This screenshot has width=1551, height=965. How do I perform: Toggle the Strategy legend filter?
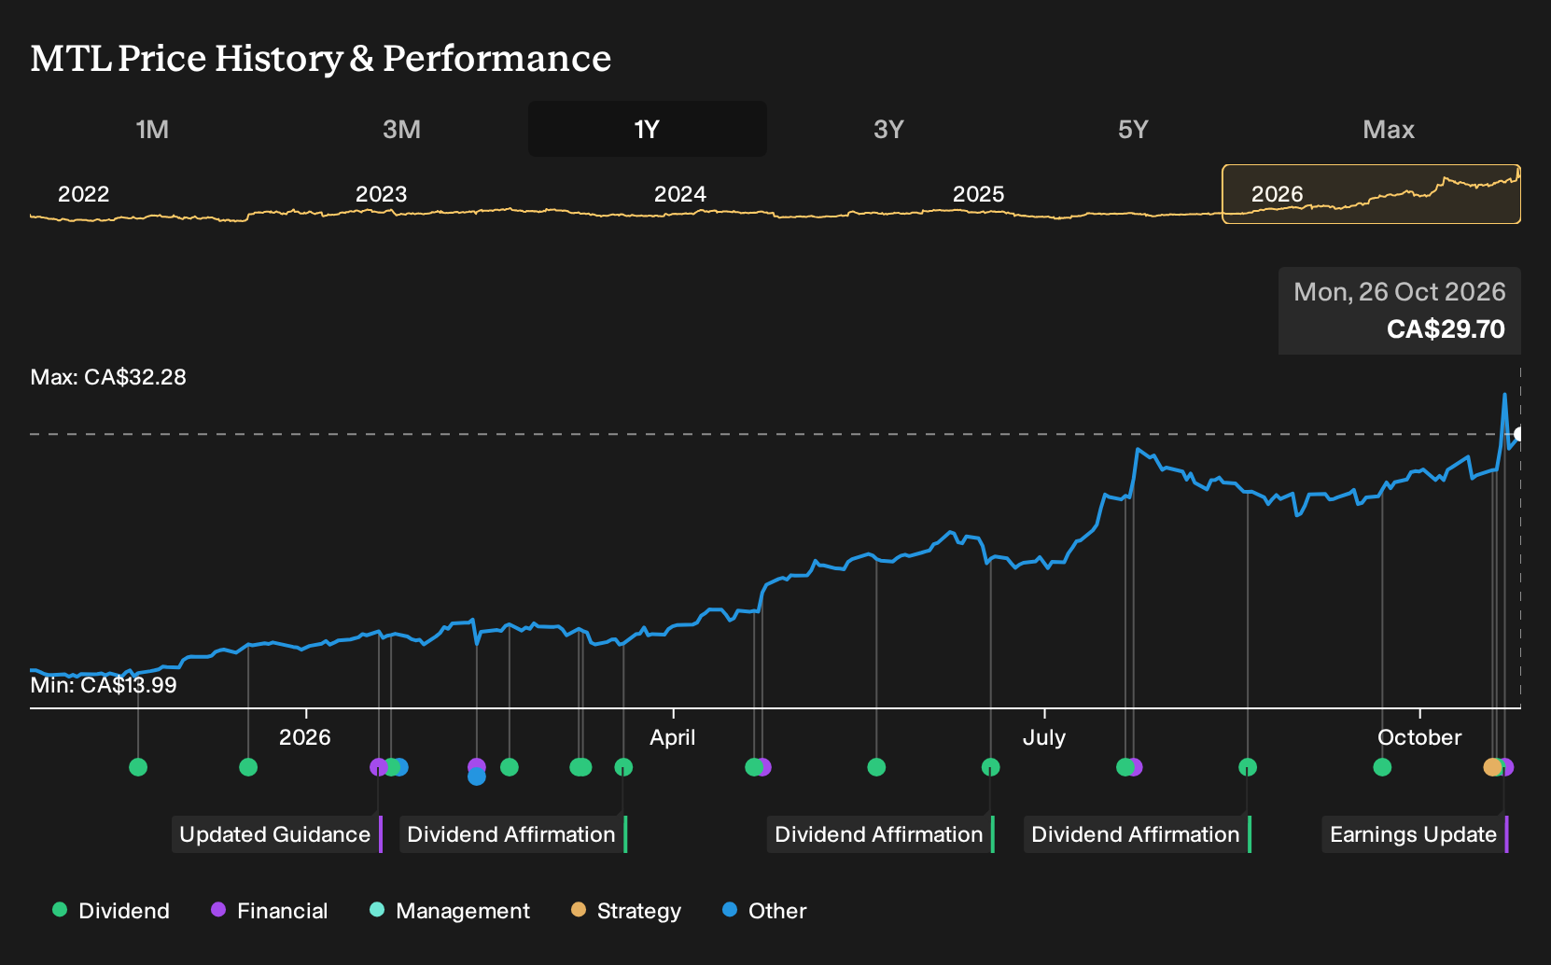coord(626,911)
